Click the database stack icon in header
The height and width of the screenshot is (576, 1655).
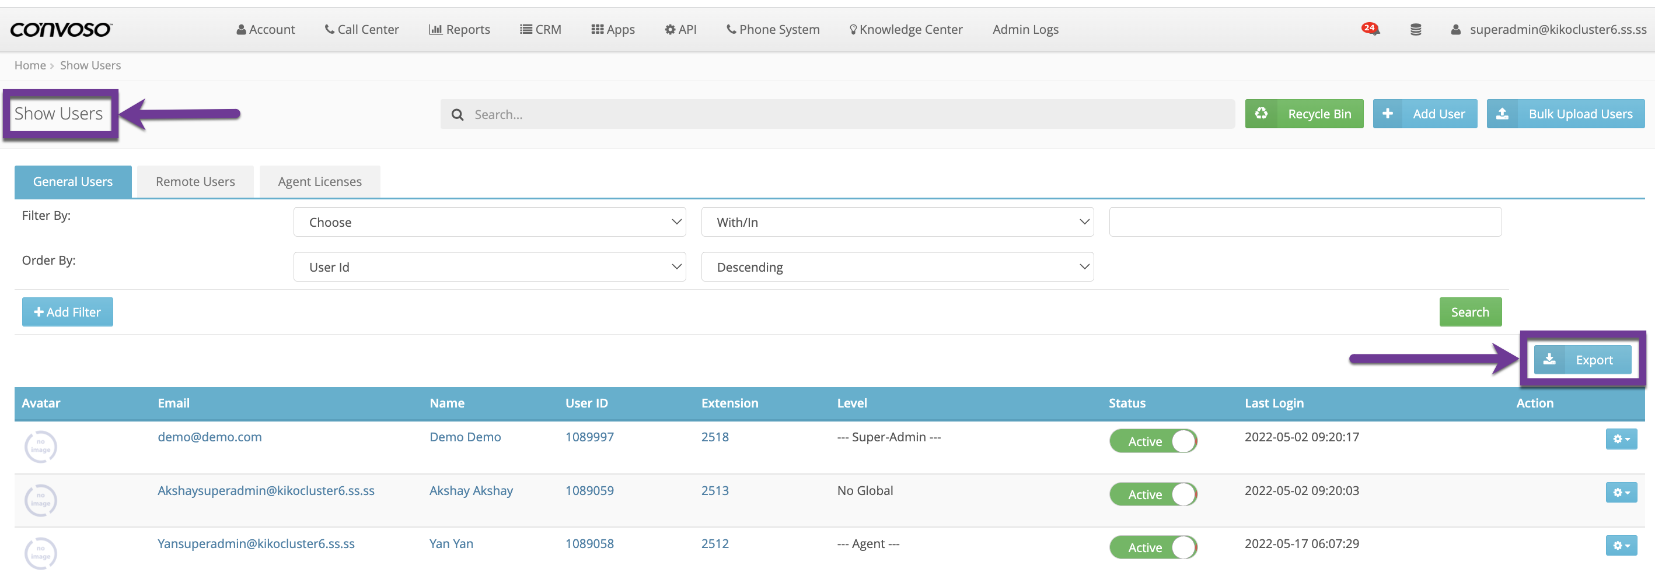tap(1415, 30)
